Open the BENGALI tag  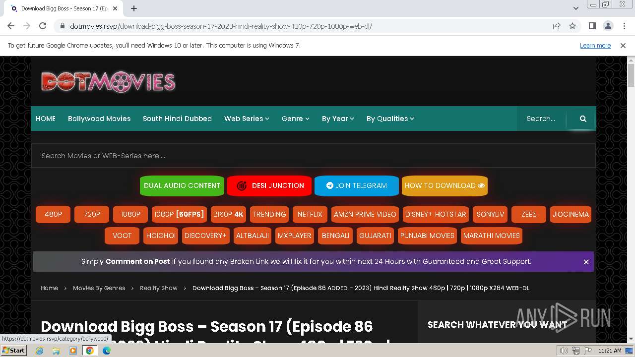335,236
